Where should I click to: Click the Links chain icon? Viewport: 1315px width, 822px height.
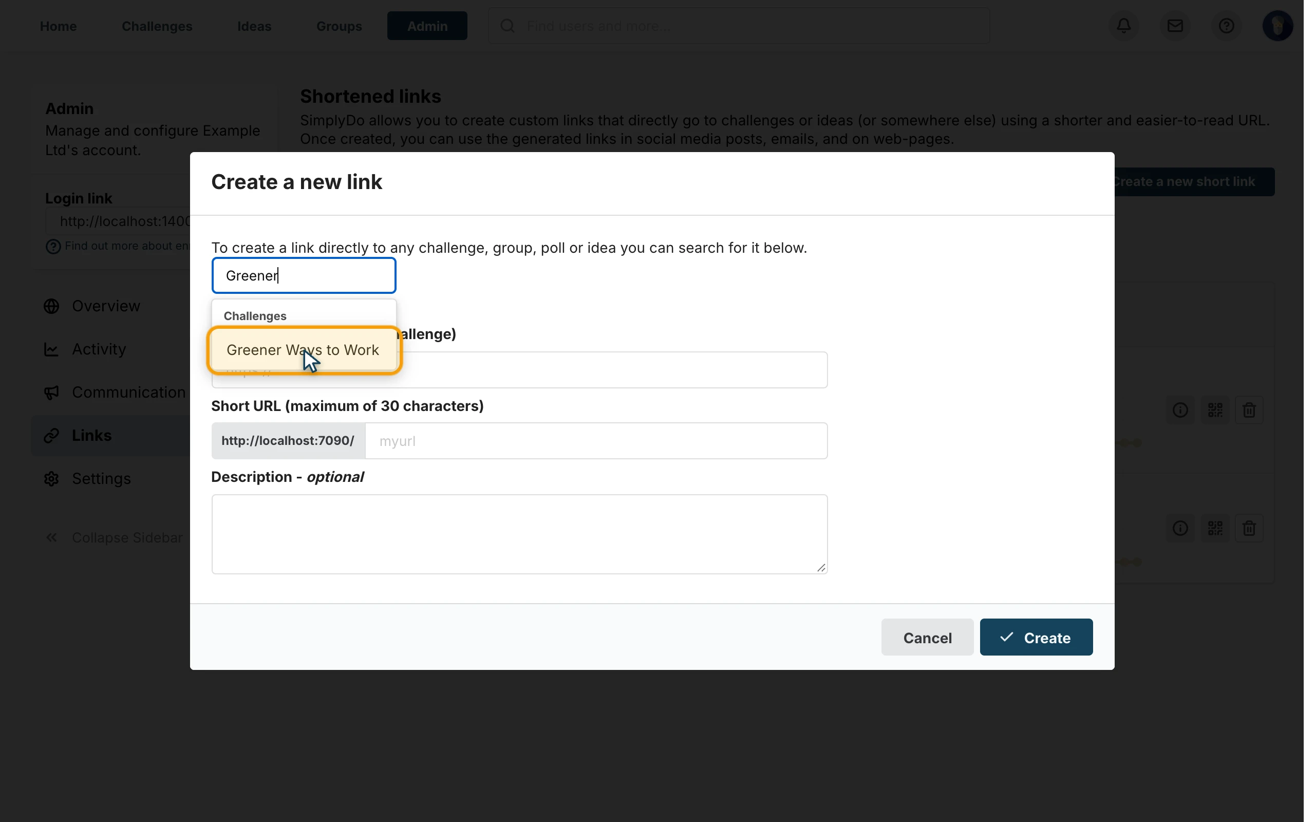point(51,436)
